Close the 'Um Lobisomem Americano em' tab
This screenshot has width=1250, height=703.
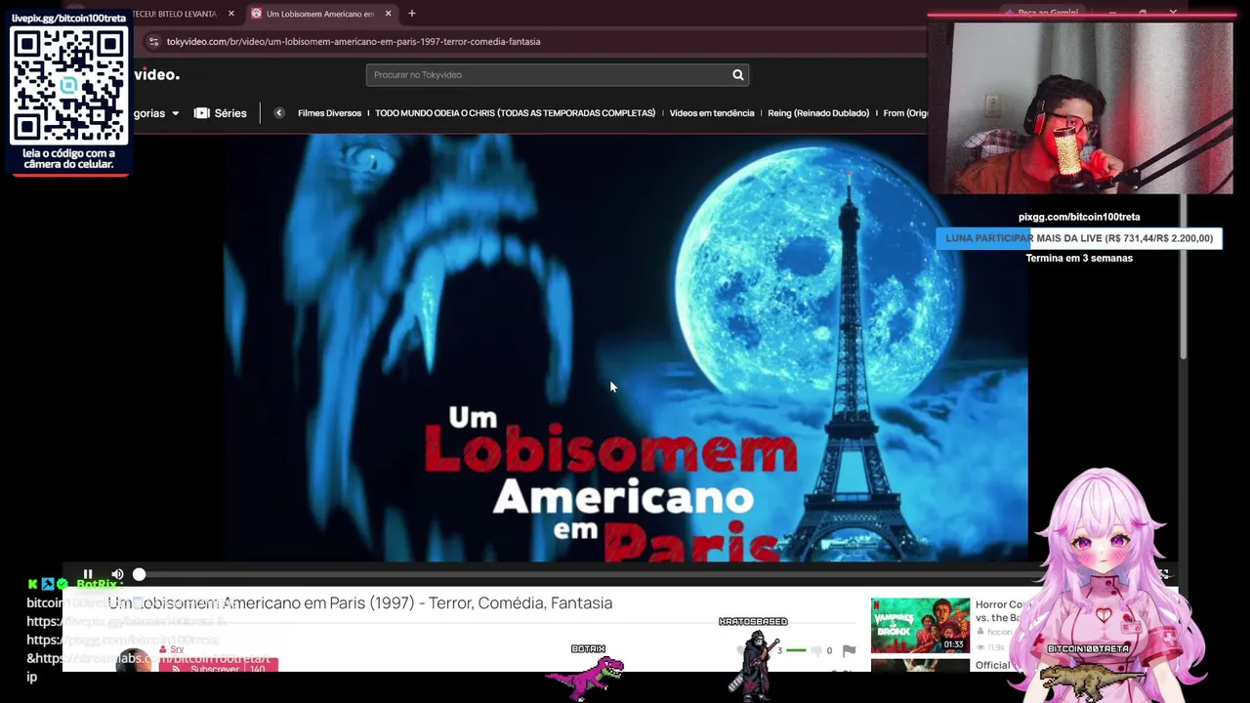click(388, 14)
